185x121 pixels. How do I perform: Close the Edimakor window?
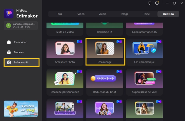(181, 3)
